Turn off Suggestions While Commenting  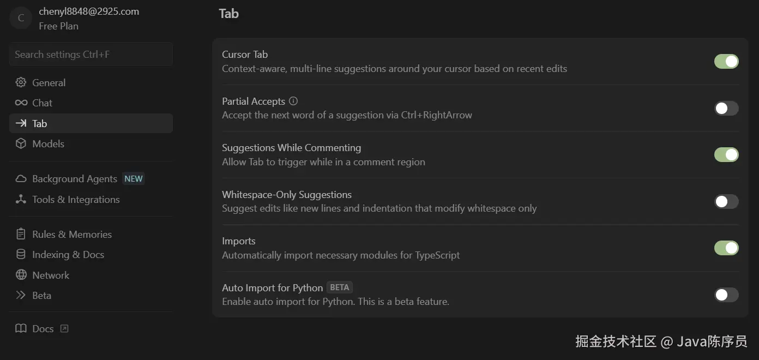pos(726,154)
